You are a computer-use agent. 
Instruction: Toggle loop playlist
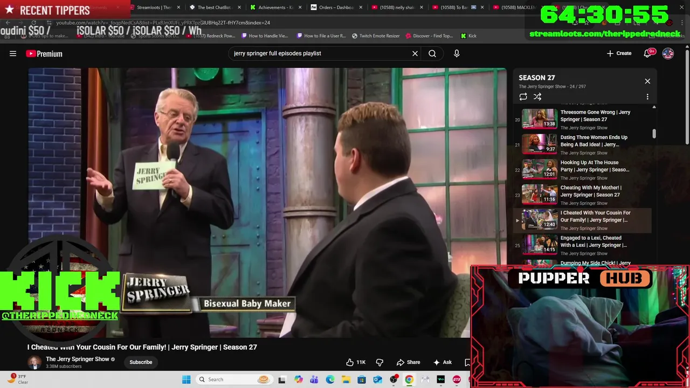click(x=523, y=96)
